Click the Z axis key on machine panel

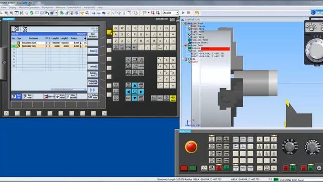274,140
